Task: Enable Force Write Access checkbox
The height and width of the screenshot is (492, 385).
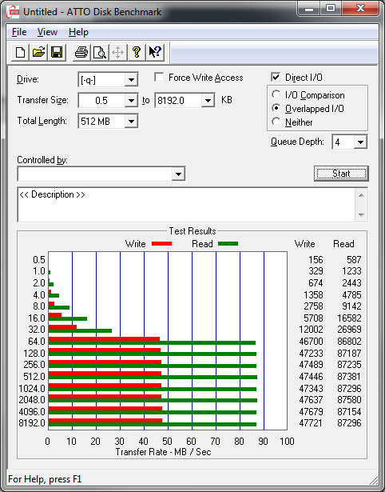Action: pyautogui.click(x=159, y=77)
